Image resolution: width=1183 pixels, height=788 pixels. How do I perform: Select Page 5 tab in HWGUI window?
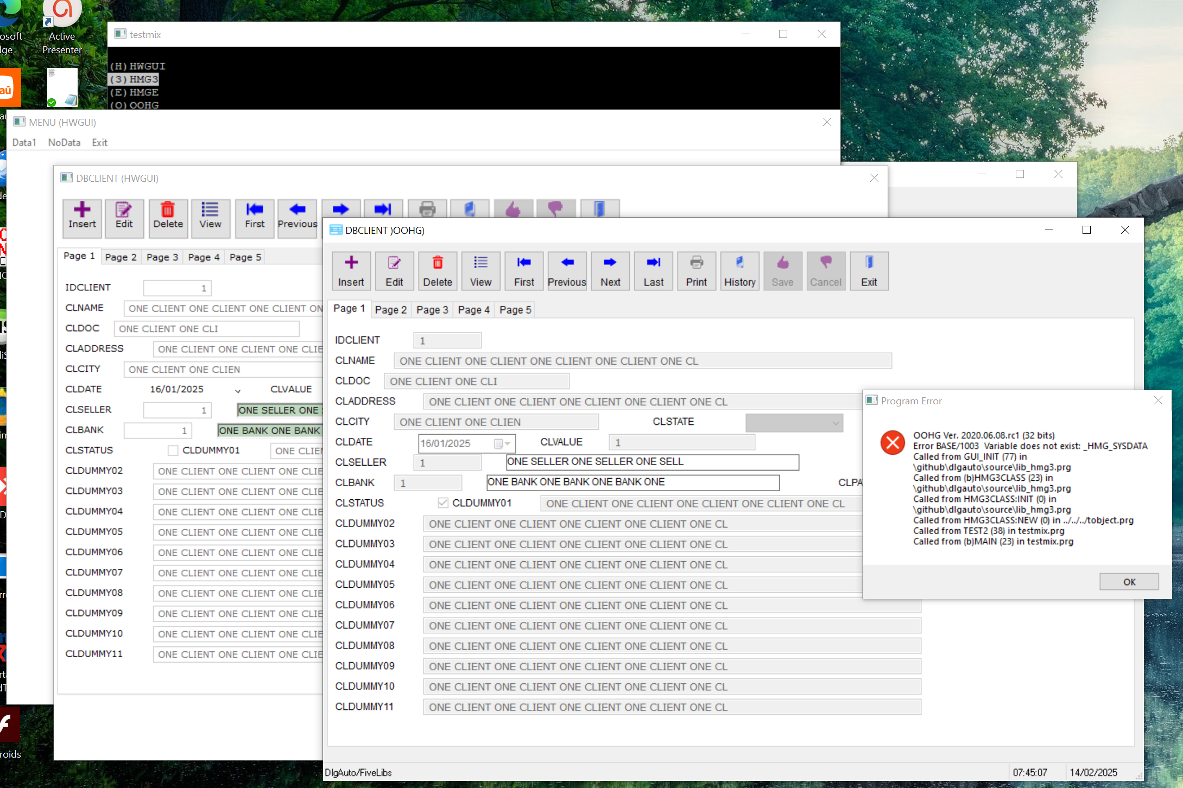click(245, 257)
